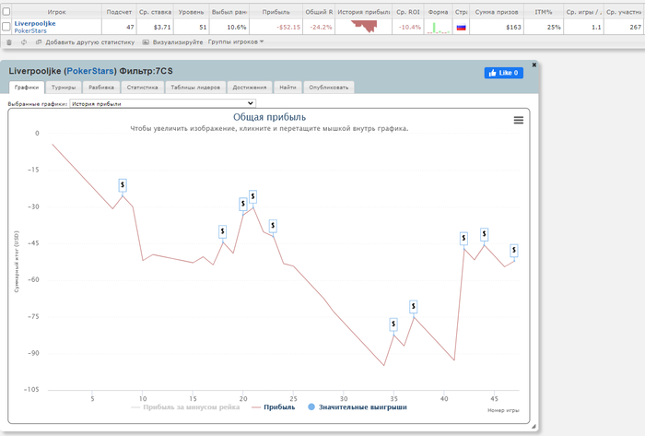The height and width of the screenshot is (436, 645).
Task: Switch to the Графики tab
Action: coord(27,88)
